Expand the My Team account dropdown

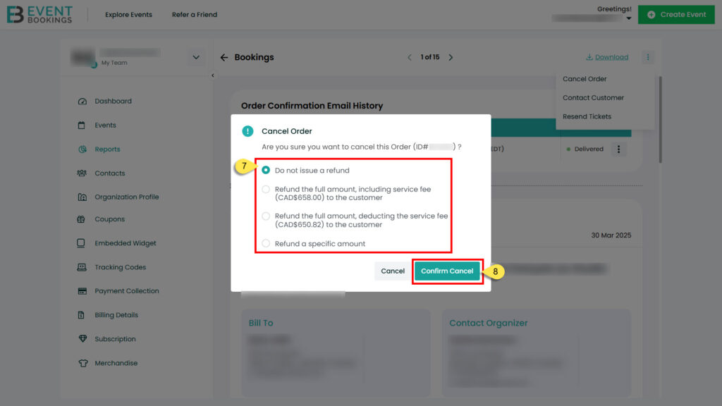click(x=196, y=58)
